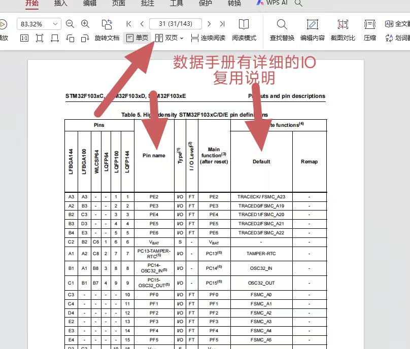Open the zoom percentage dropdown
This screenshot has height=349, width=410.
pos(55,24)
